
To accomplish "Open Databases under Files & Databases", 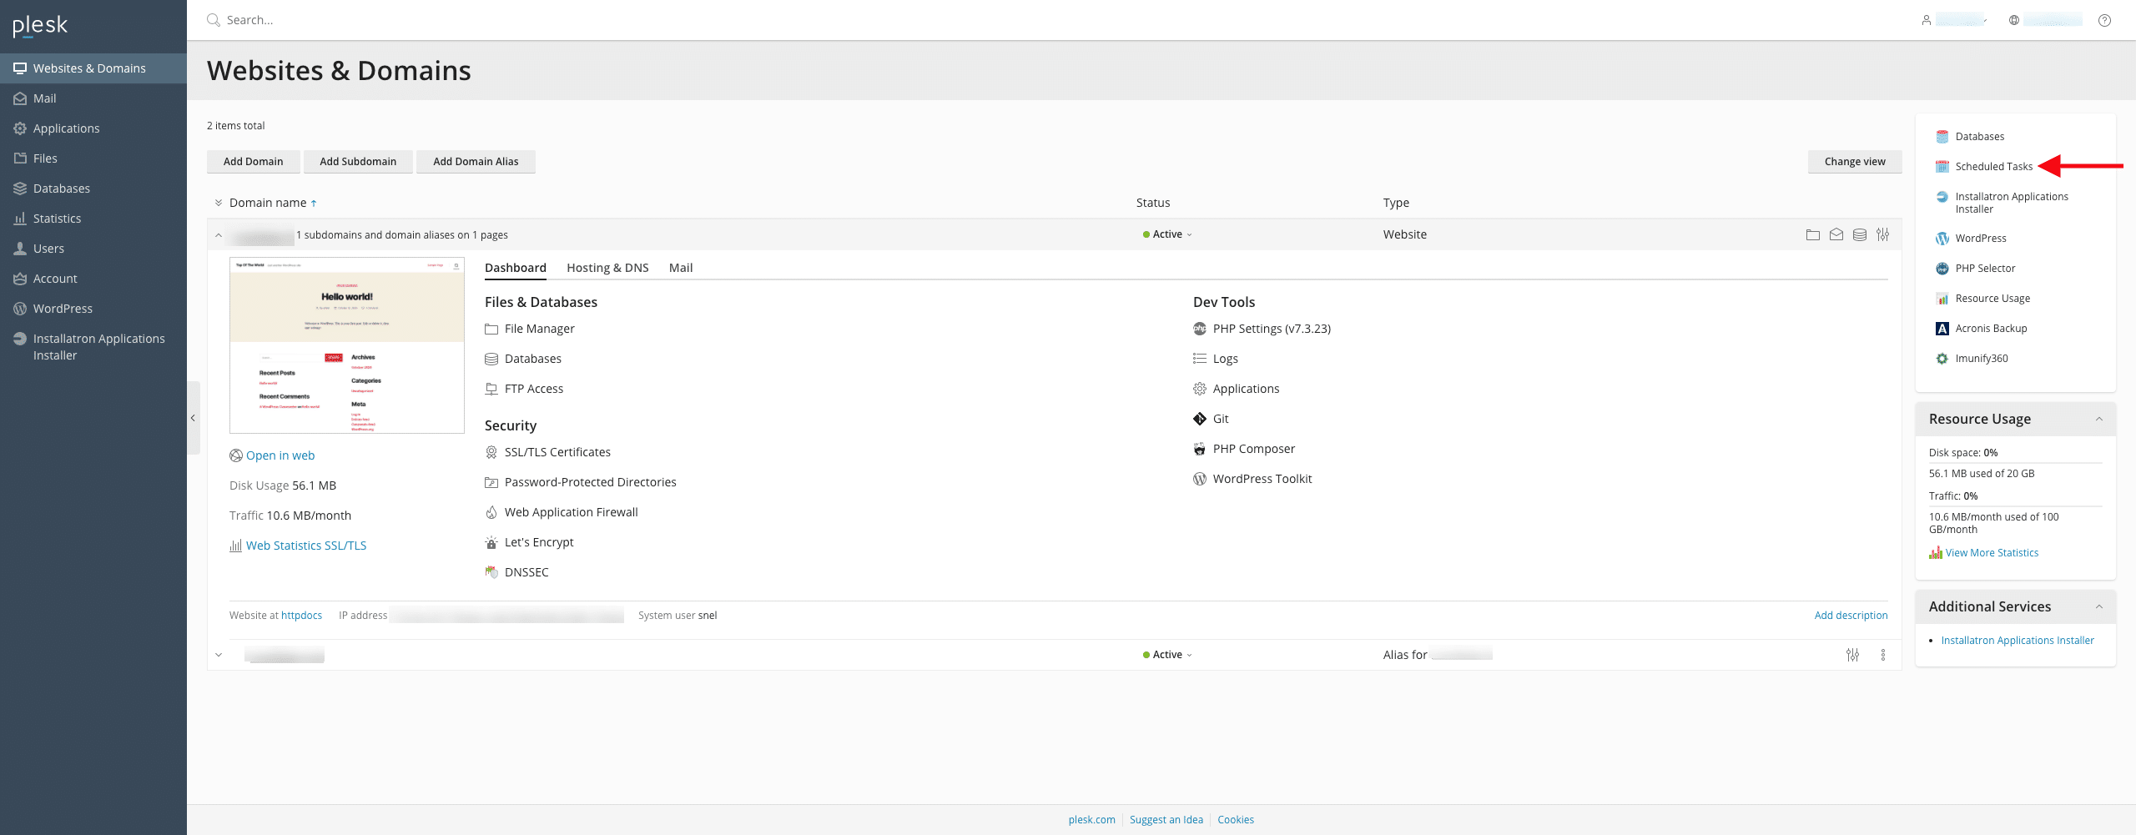I will click(x=523, y=359).
